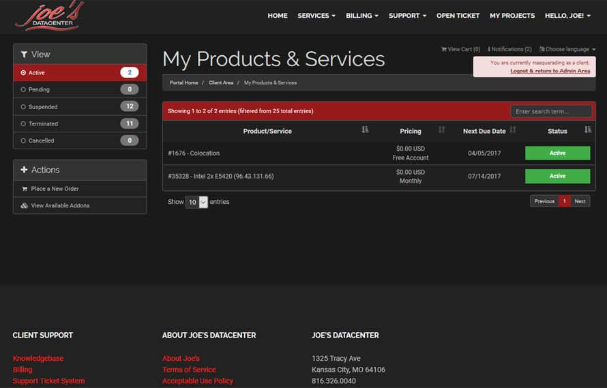
Task: Click the plus icon beside Actions
Action: (x=24, y=170)
